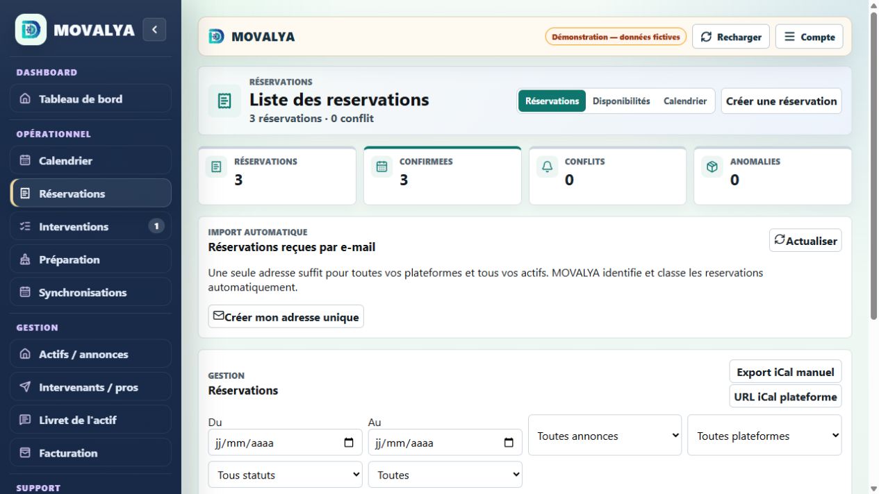Screen dimensions: 879x494
Task: Open Actifs / annonces in the sidebar
Action: pos(91,354)
